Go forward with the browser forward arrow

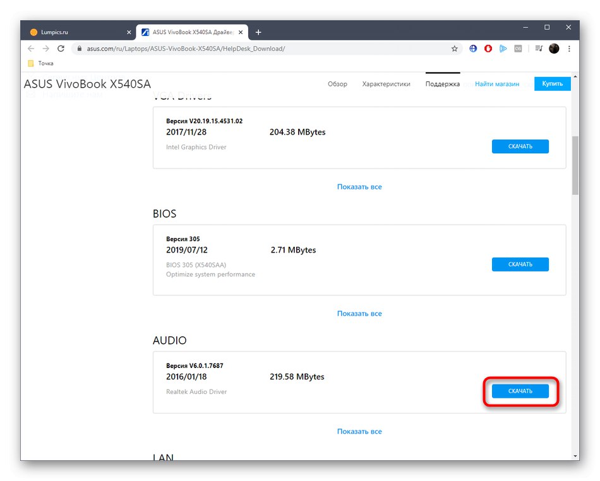click(x=46, y=49)
